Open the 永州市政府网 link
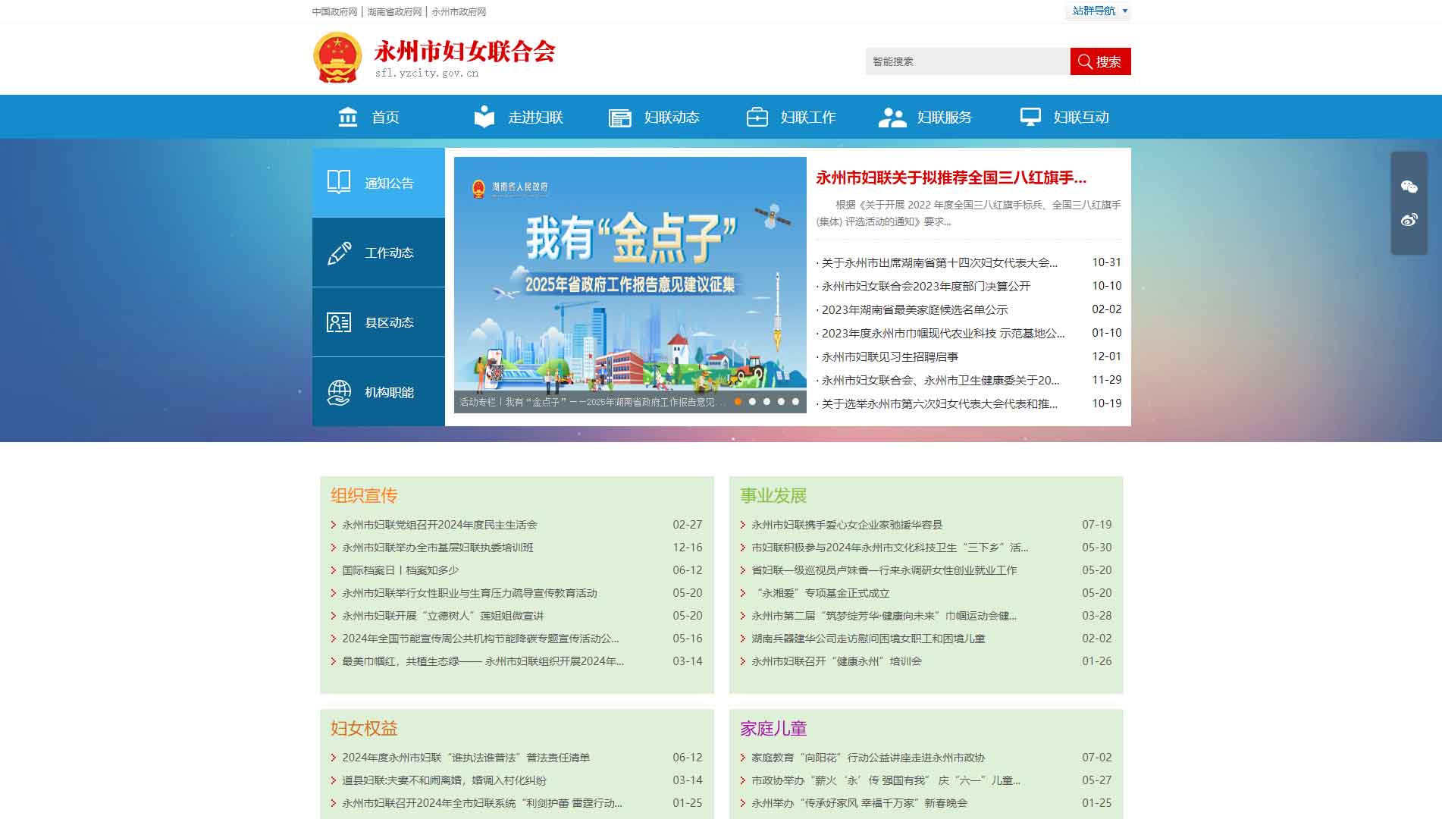The image size is (1442, 819). 459,11
